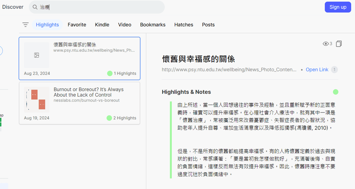Click the 1 Highlights label
The width and height of the screenshot is (355, 189).
[125, 73]
